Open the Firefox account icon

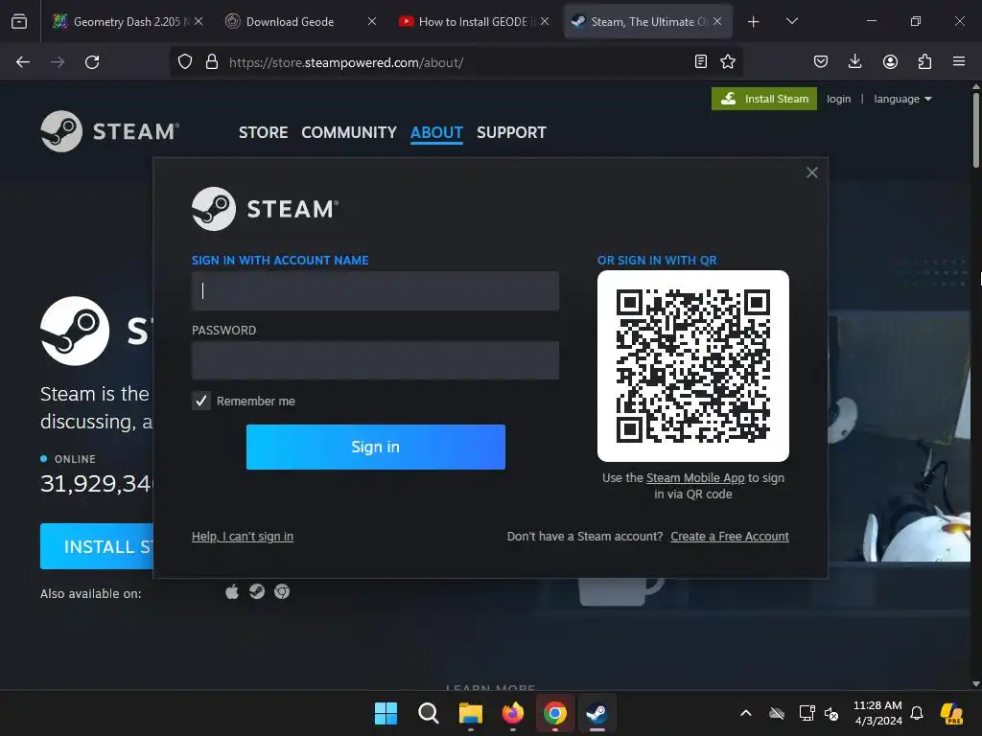click(x=890, y=61)
